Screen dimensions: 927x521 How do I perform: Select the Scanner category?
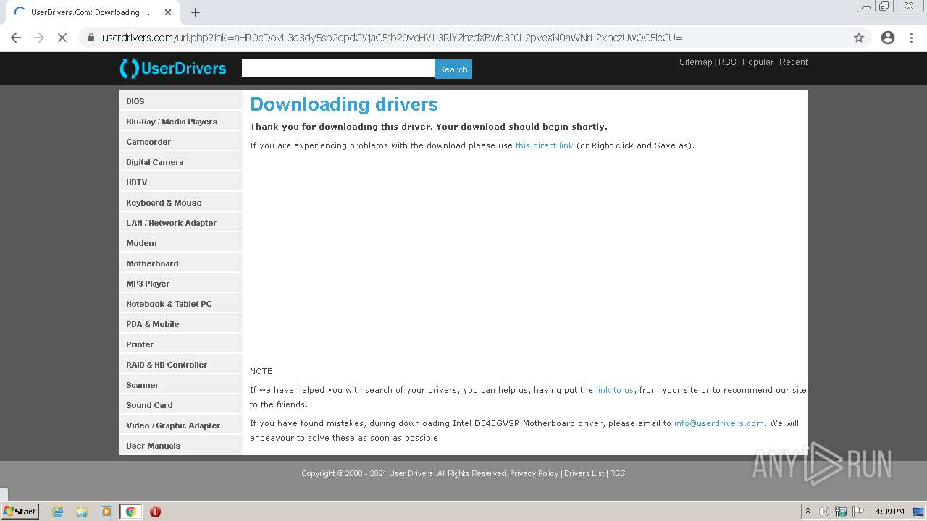pyautogui.click(x=181, y=385)
